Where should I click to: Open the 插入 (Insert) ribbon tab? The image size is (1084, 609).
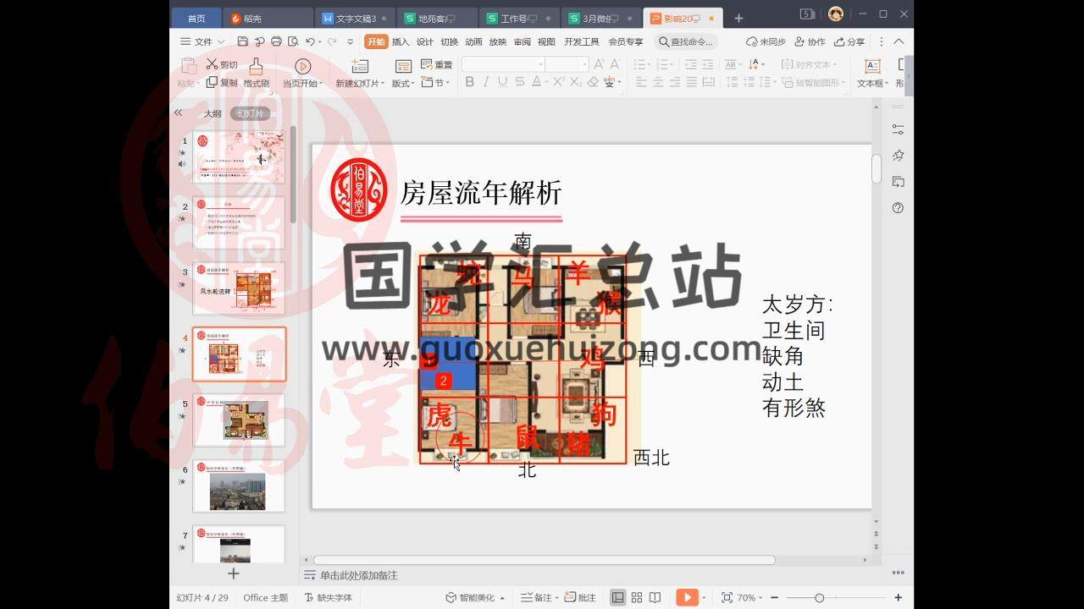coord(400,41)
